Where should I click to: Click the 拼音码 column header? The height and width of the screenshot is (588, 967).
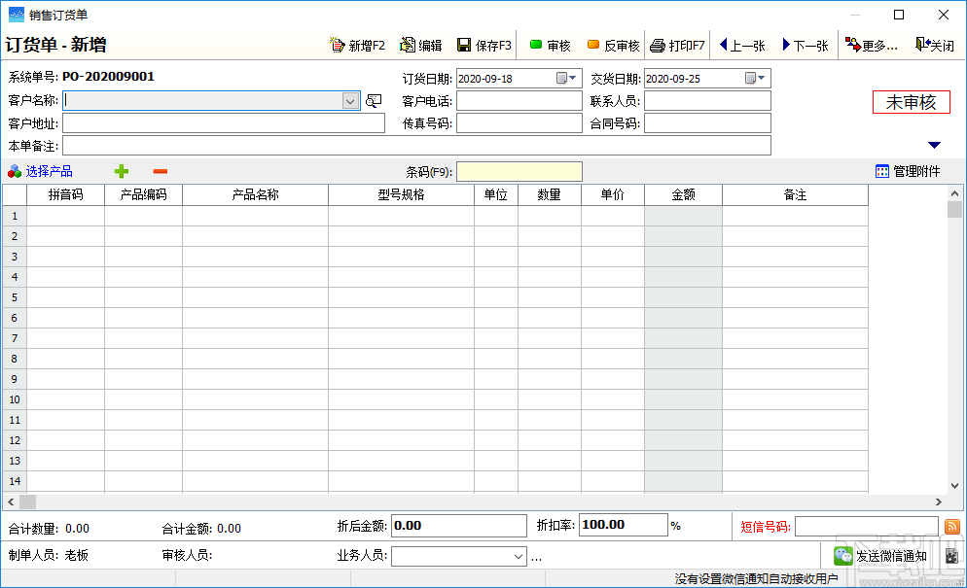click(65, 194)
